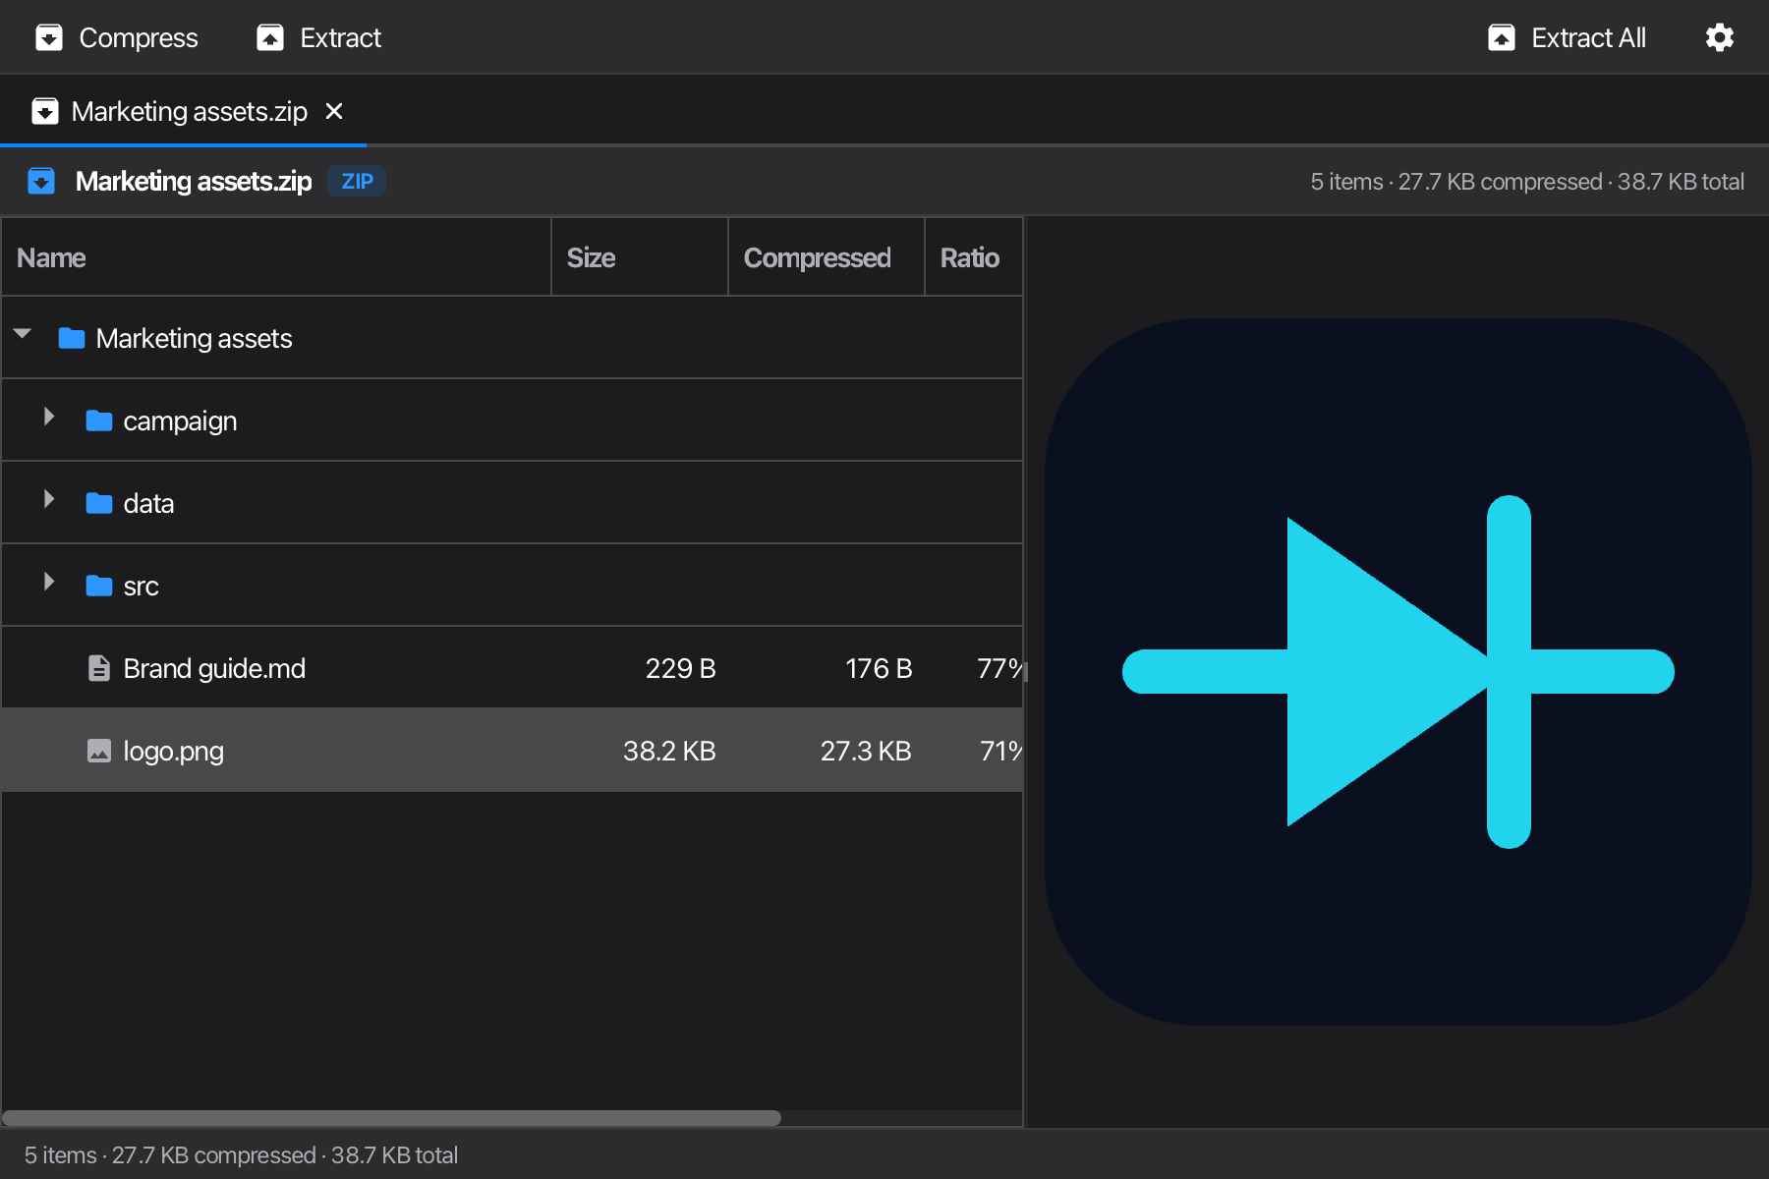Click the campaign folder icon

tap(99, 421)
